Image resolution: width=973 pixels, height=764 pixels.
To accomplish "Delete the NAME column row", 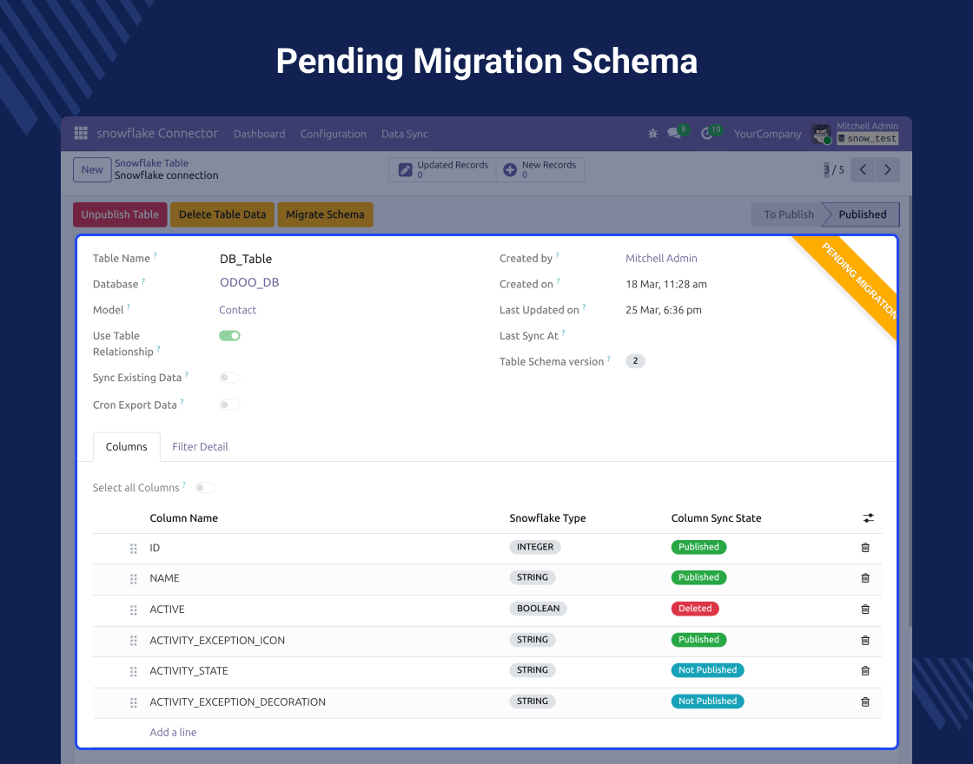I will pos(865,578).
